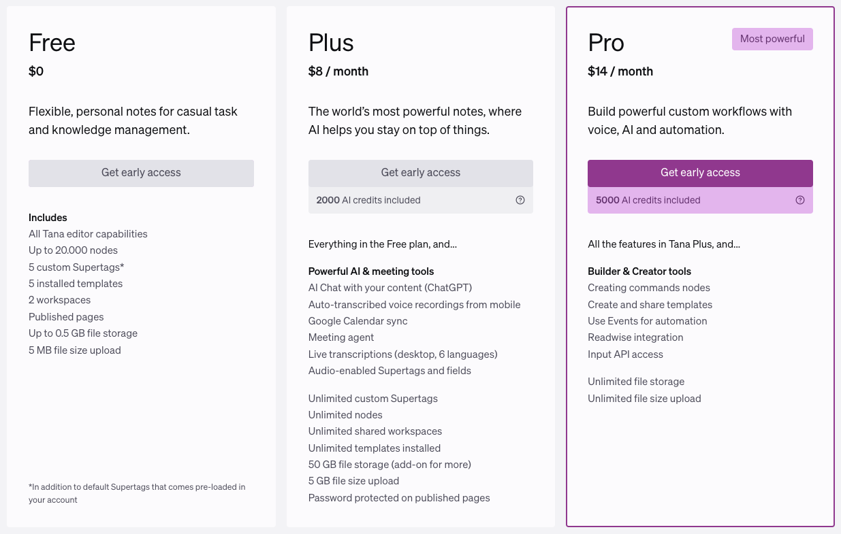Click the 5 custom Supertags* item

(x=76, y=267)
